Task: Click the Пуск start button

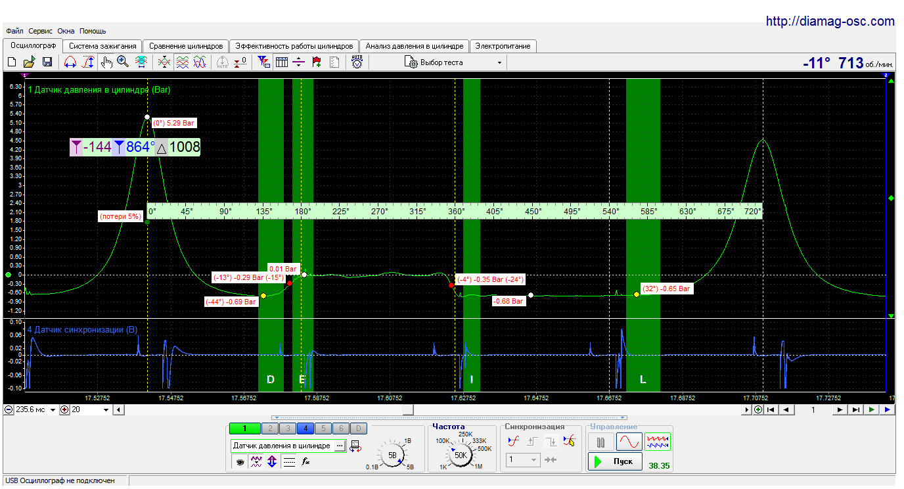Action: click(x=616, y=461)
